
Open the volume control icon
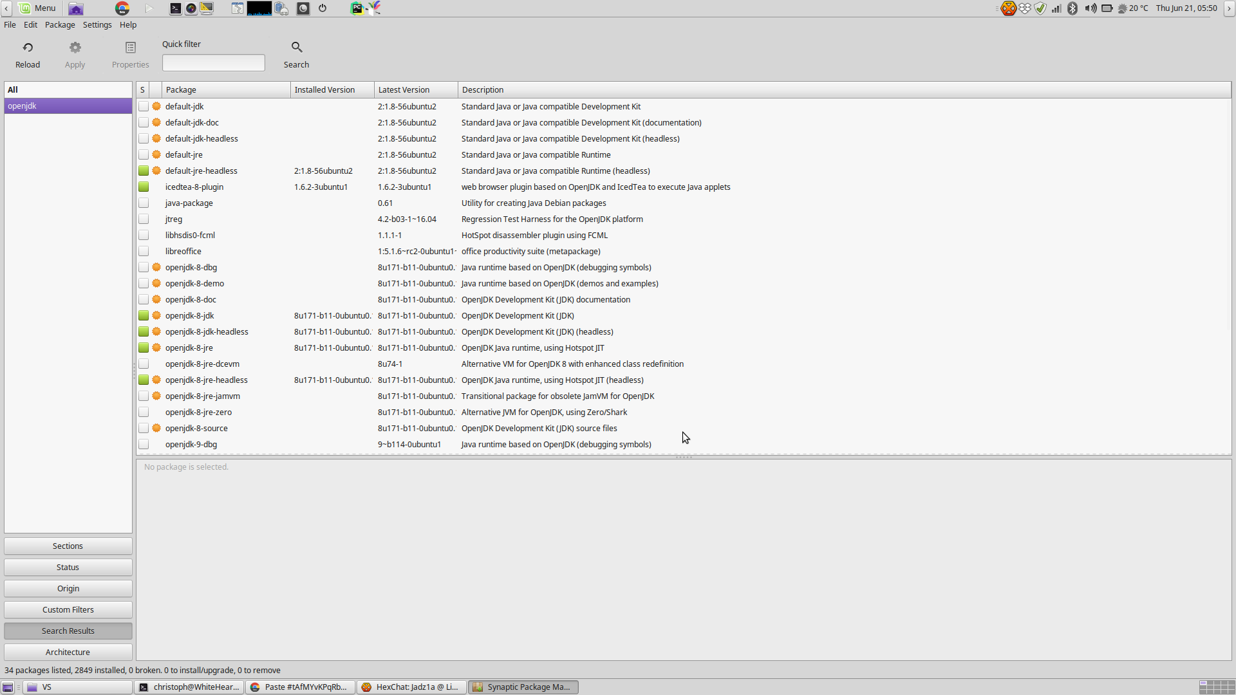click(x=1090, y=8)
